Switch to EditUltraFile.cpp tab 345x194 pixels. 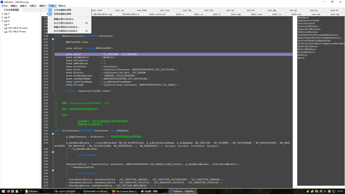[x=103, y=14]
